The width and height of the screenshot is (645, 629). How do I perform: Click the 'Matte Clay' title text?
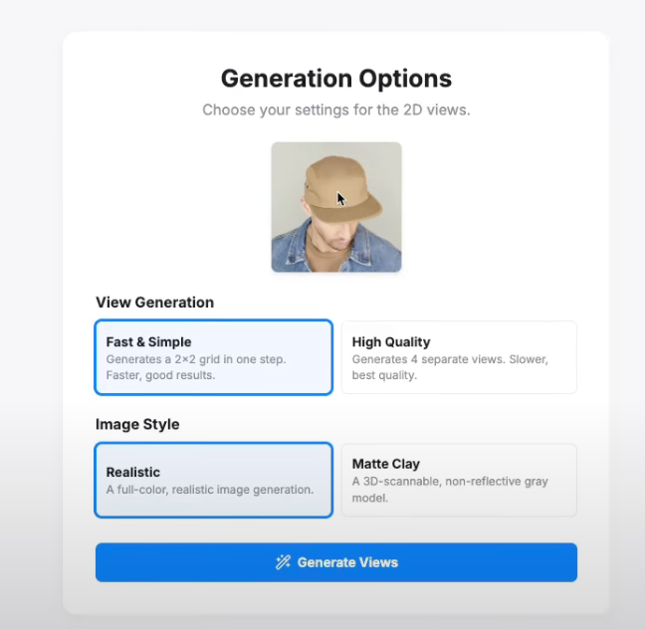pos(386,464)
